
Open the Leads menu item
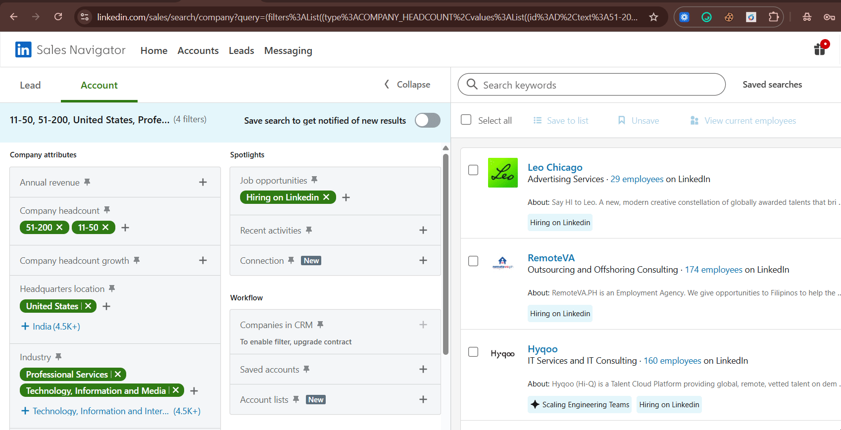pos(241,50)
